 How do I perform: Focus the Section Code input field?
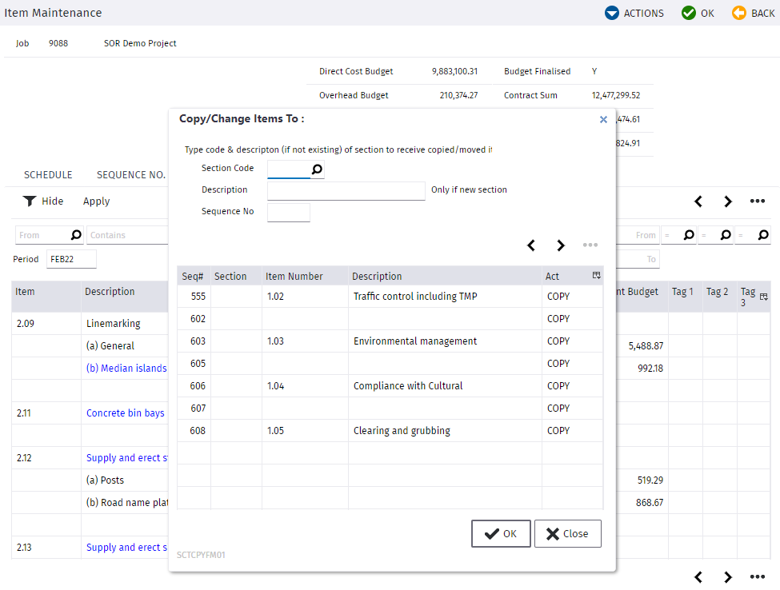(289, 169)
